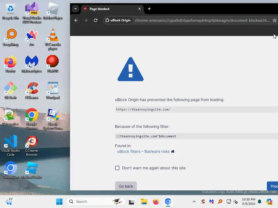Click the browser back arrow
Screen dimensions: 278x208
click(x=76, y=20)
